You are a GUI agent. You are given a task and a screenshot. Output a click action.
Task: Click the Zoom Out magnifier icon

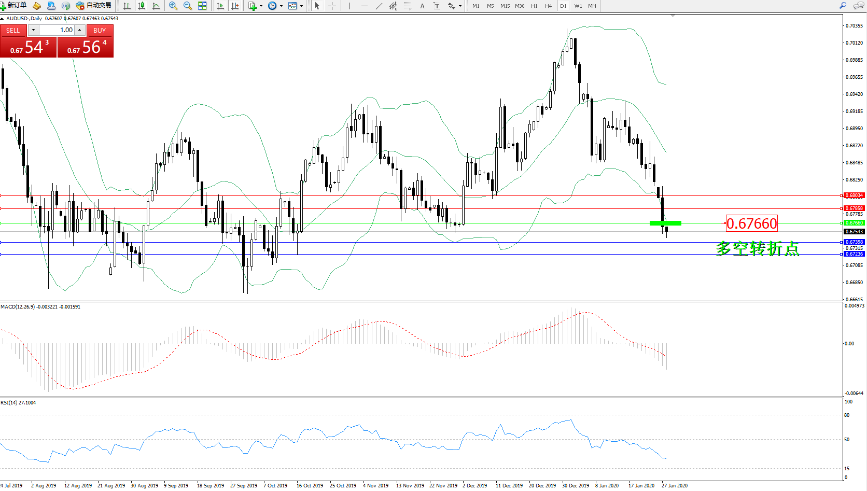[x=188, y=6]
